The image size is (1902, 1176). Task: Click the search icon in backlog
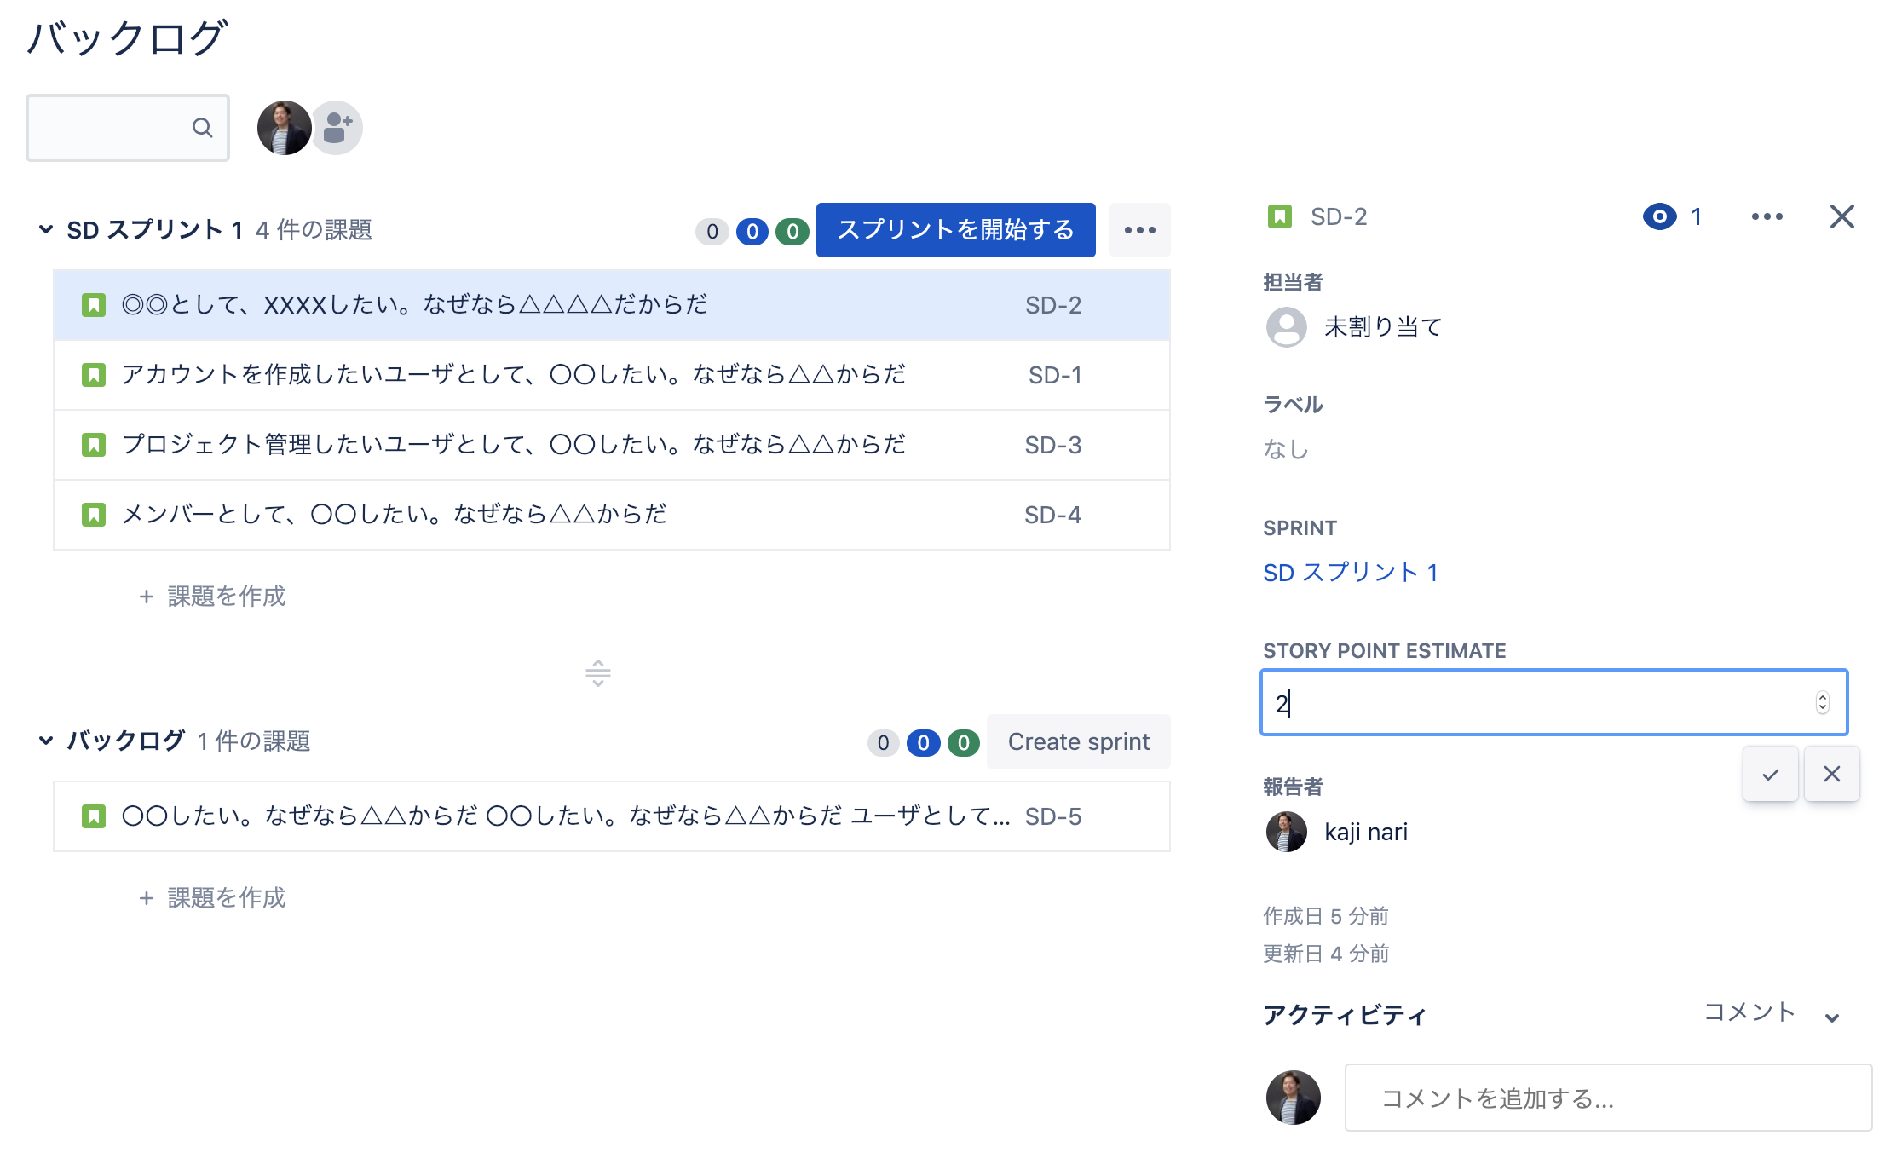click(203, 128)
